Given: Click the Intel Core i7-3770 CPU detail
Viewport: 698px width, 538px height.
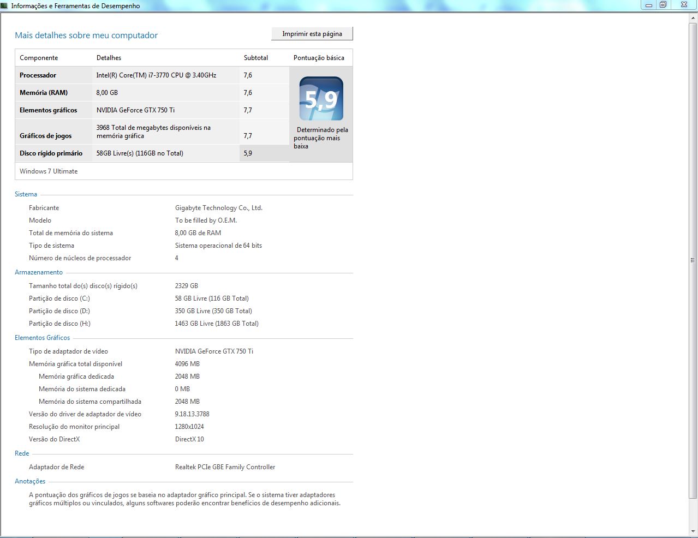Looking at the screenshot, I should click(156, 75).
